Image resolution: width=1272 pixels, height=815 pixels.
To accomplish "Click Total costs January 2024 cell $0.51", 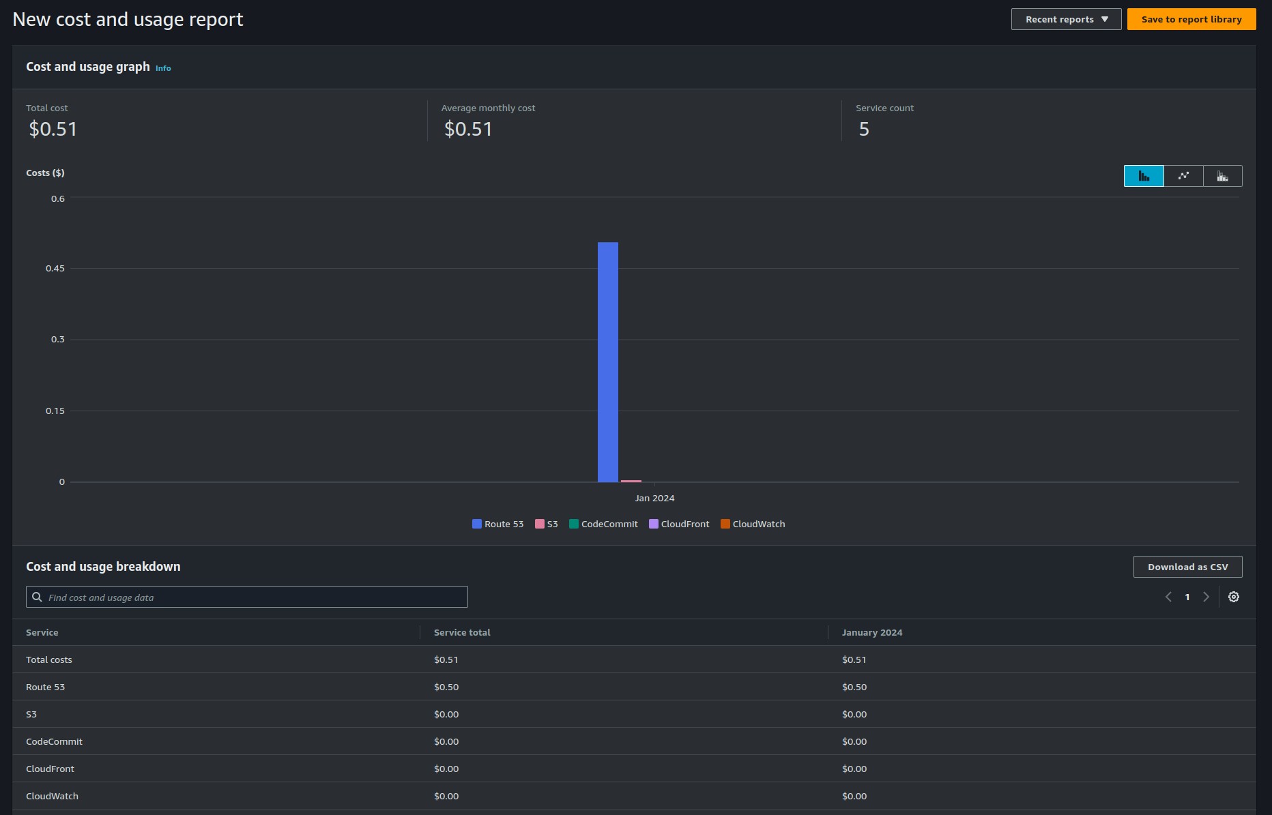I will click(854, 660).
